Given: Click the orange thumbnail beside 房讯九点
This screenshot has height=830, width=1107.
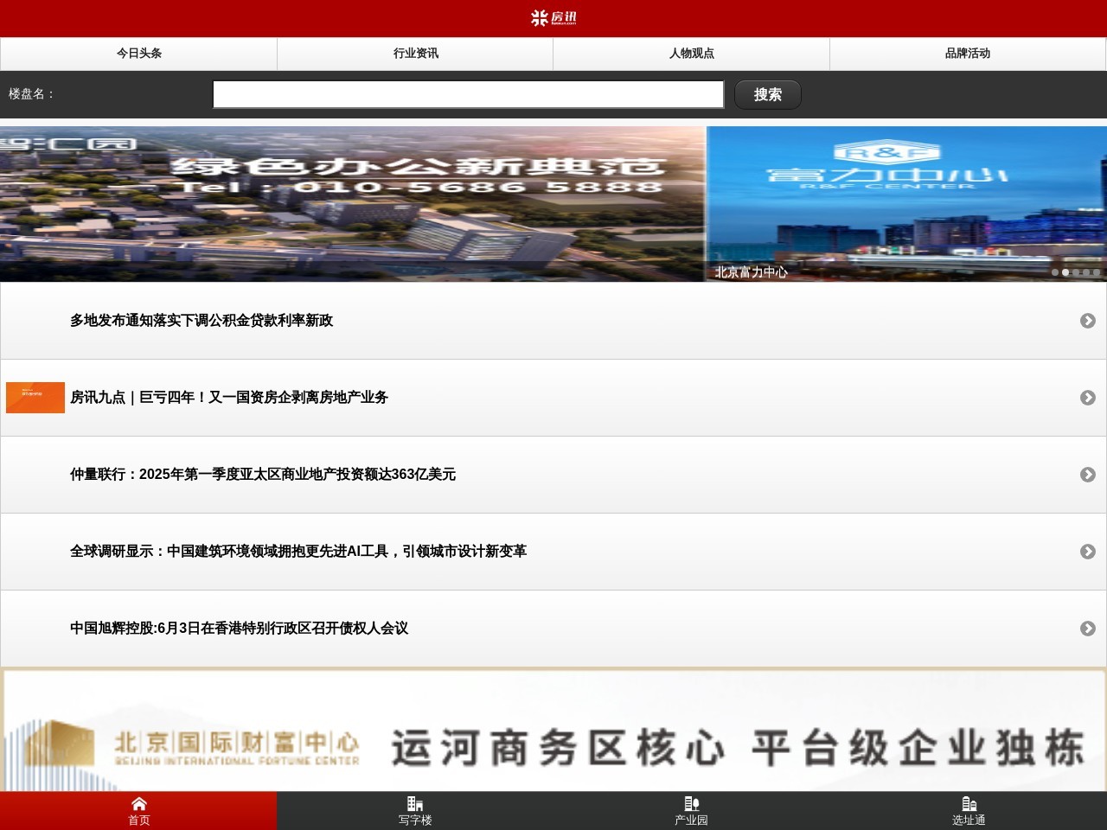Looking at the screenshot, I should coord(35,398).
